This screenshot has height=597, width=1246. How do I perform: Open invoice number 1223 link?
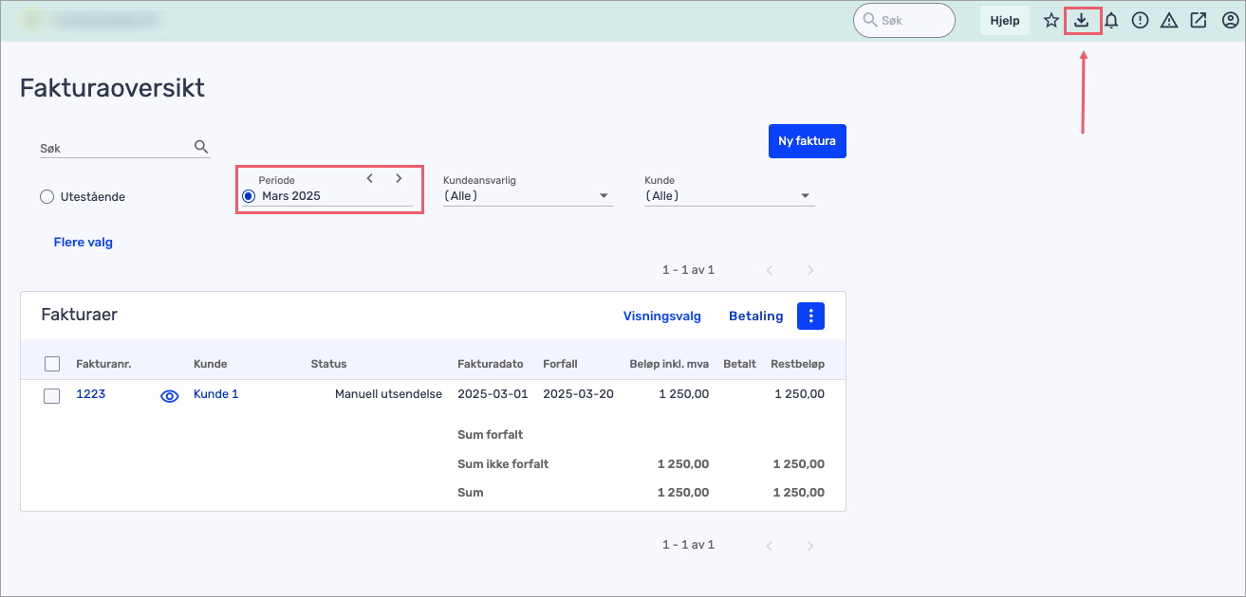[90, 394]
